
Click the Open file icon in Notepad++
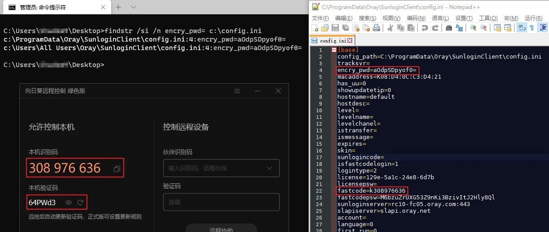[325, 28]
